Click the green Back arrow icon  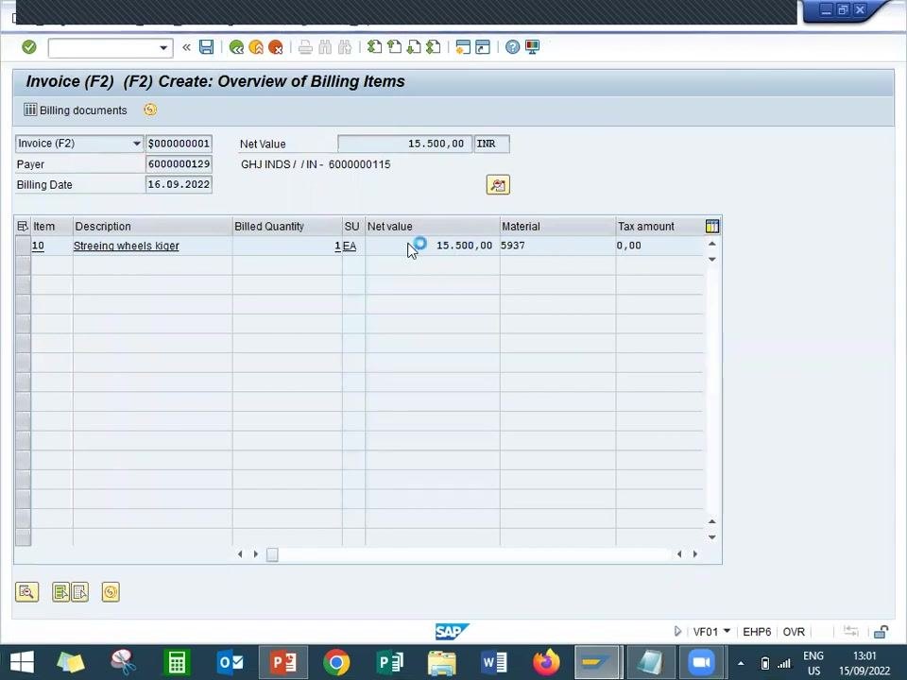[236, 47]
